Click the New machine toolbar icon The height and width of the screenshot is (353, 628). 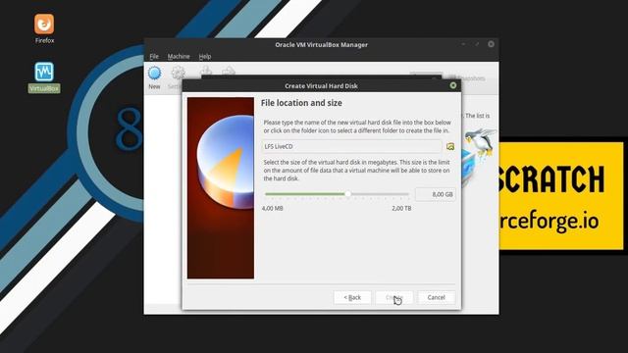(x=155, y=75)
